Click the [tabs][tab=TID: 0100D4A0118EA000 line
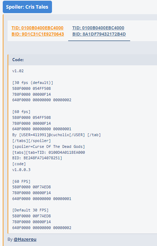Screen dimensions: 157x246 pos(49,152)
